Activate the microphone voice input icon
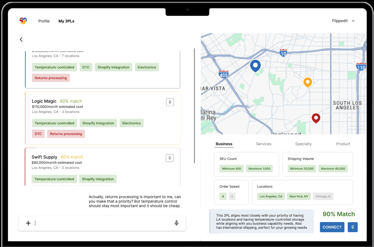 [177, 223]
